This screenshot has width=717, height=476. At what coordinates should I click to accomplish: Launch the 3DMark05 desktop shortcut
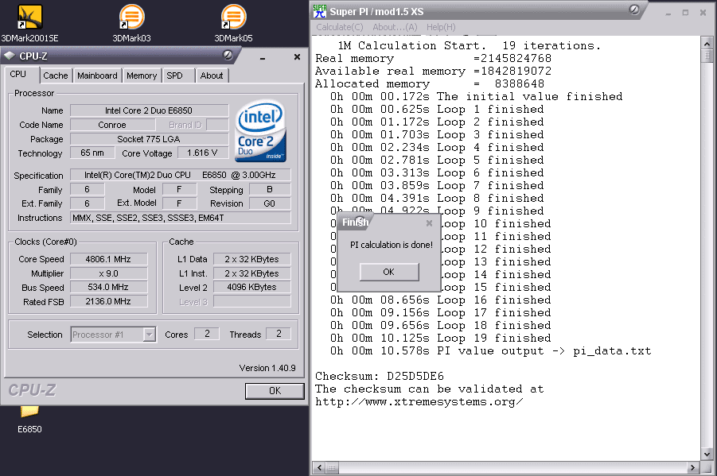[233, 23]
